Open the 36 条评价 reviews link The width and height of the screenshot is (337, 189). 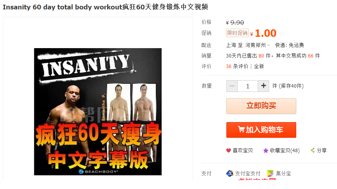237,67
